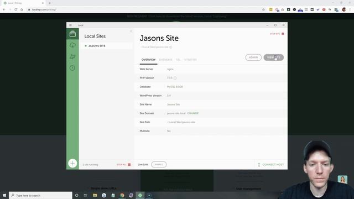Close the Local Pricing browser tab
Screen dimensions: 354x199
coord(43,3)
